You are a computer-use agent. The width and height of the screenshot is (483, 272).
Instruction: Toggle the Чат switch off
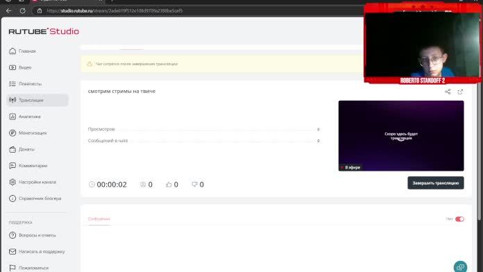459,219
